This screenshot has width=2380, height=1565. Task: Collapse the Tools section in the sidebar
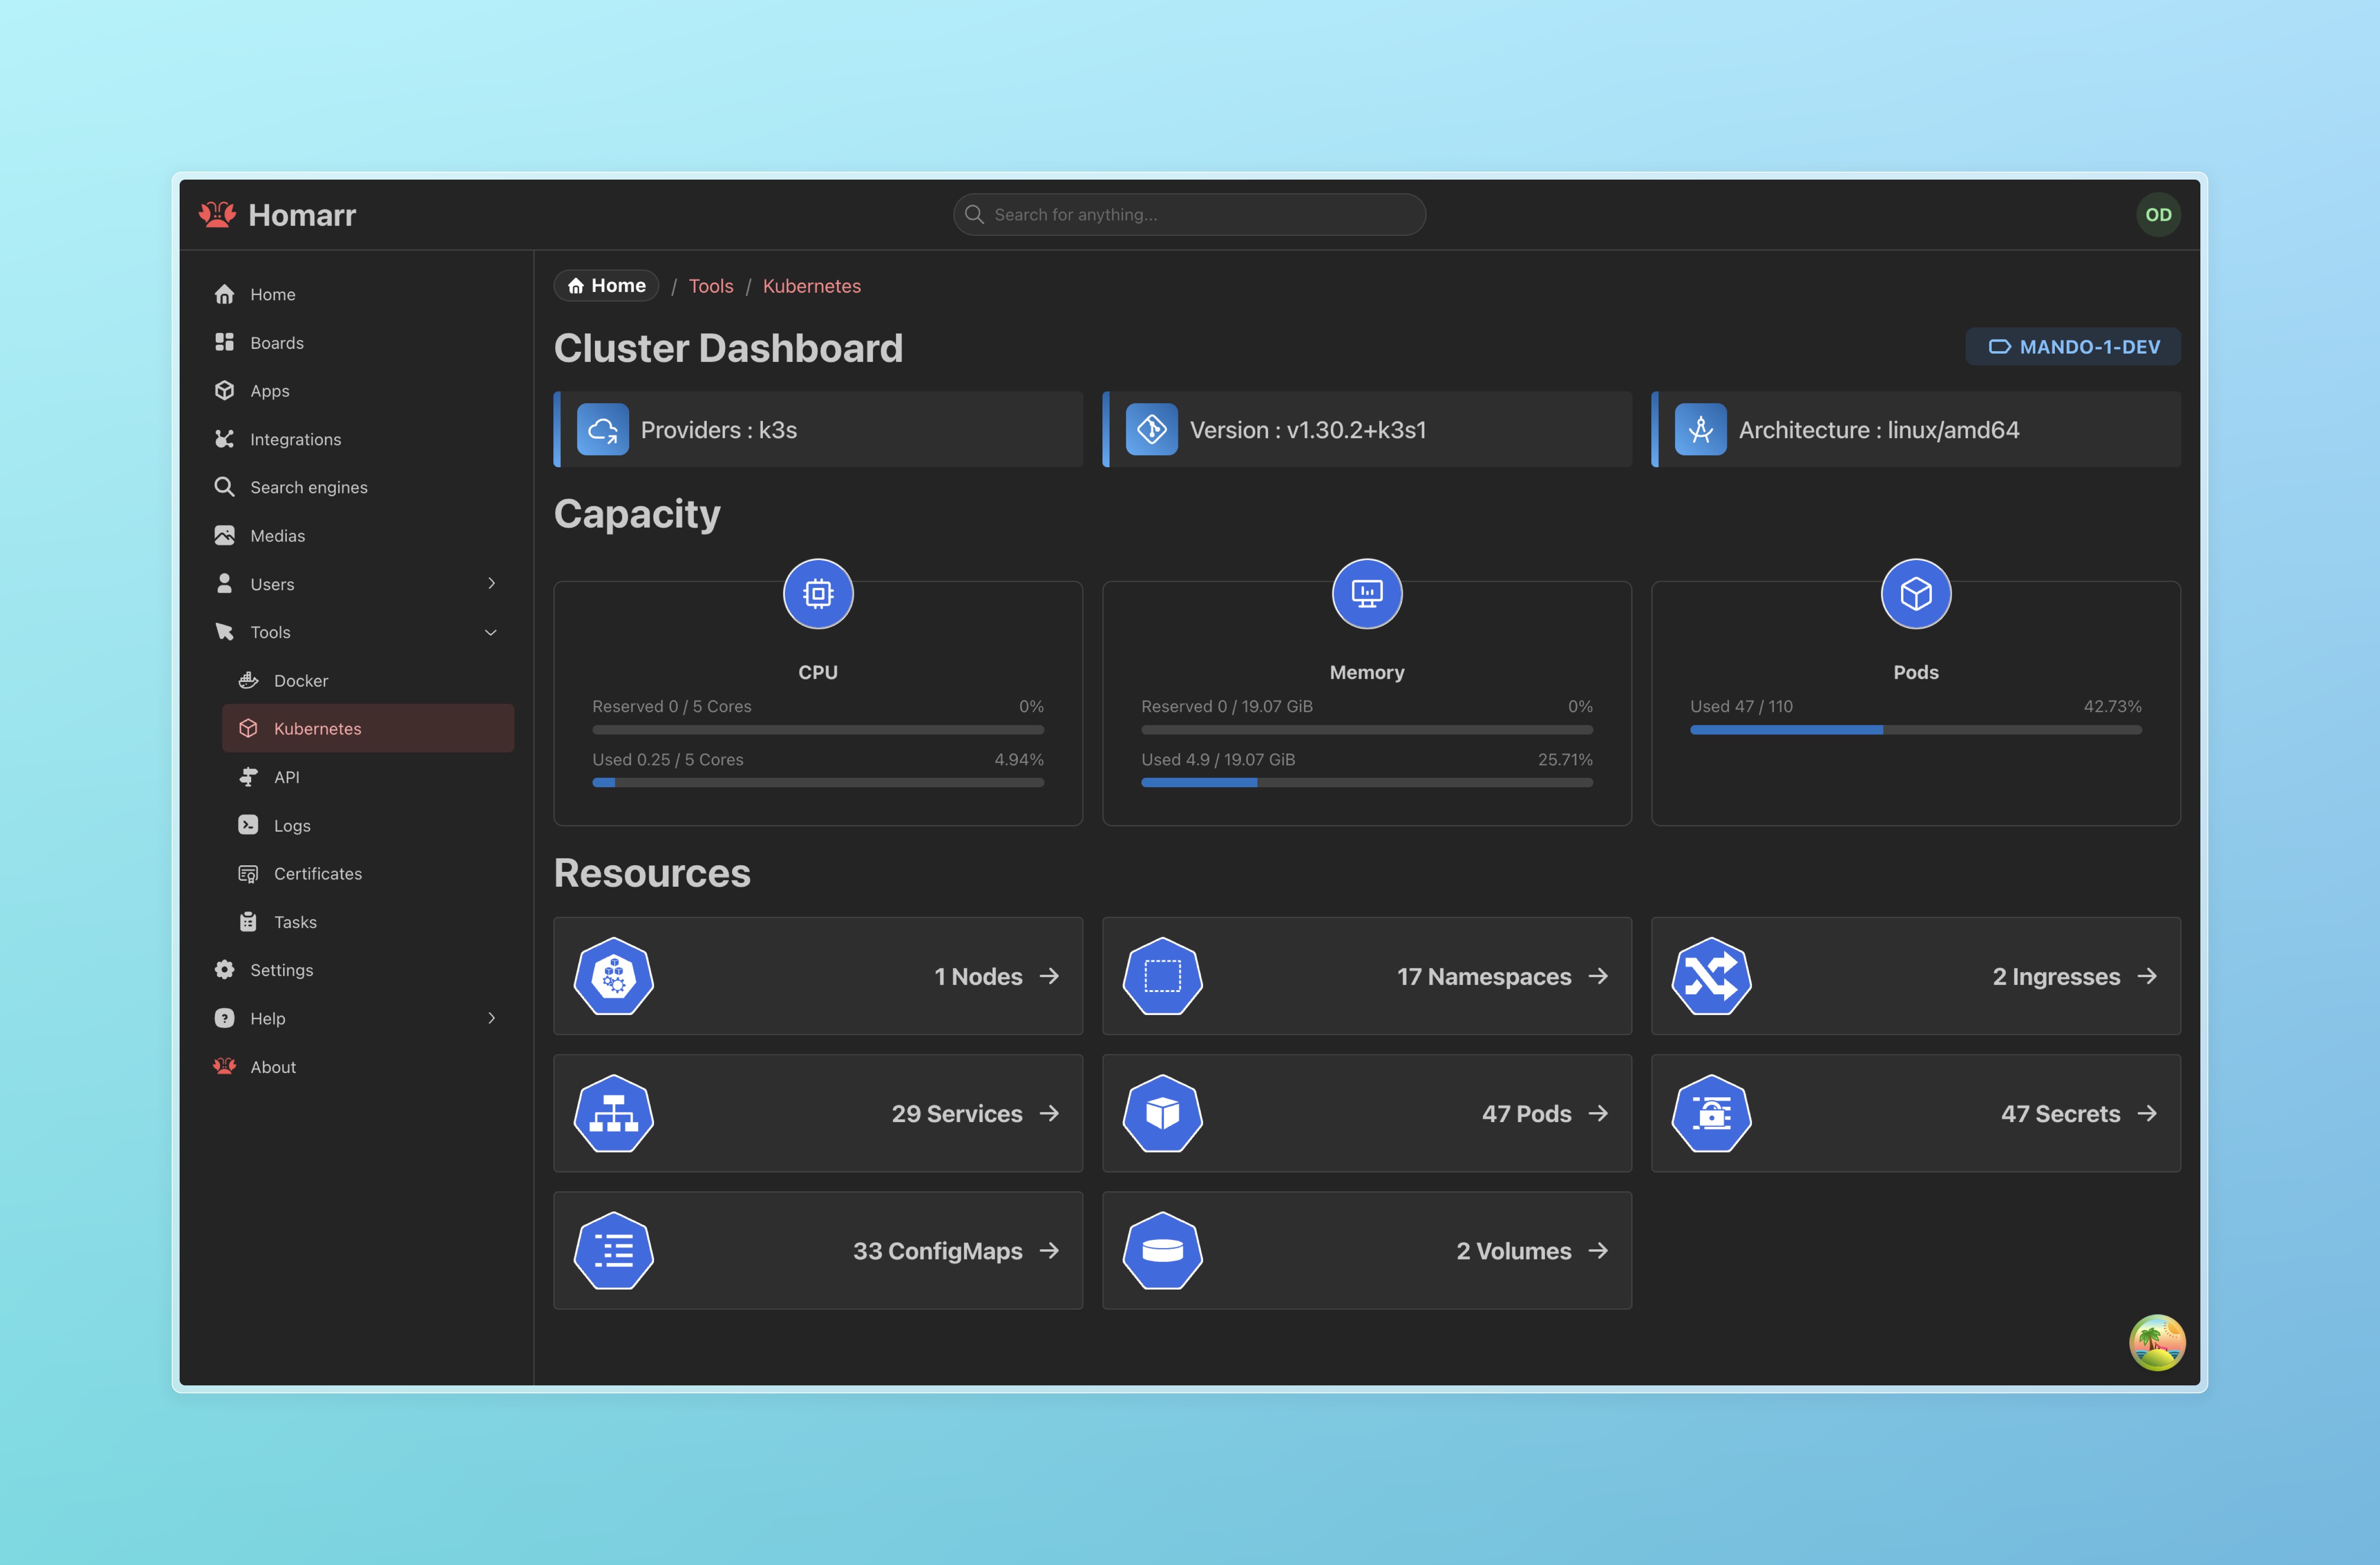(490, 631)
